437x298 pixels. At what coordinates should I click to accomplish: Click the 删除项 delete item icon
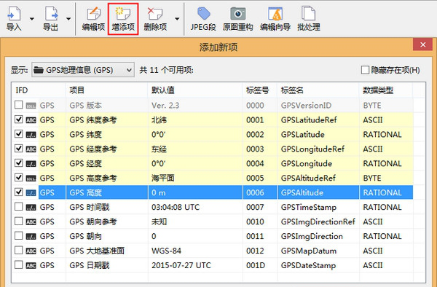155,13
